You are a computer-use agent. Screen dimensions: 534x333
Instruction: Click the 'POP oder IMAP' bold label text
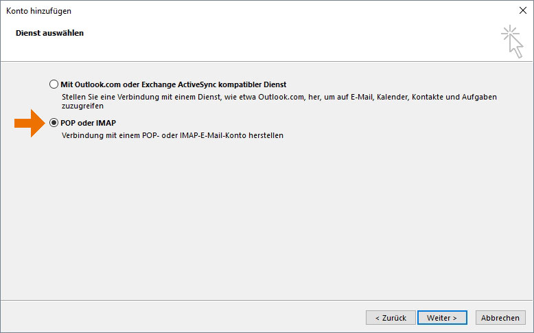pos(89,123)
